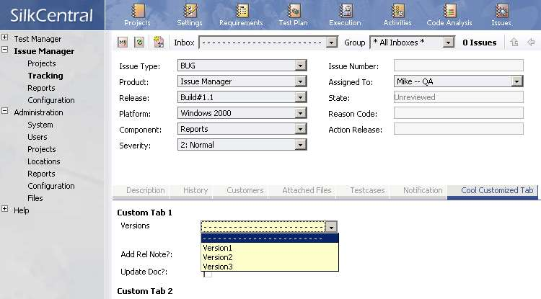
Task: Expand the Test Manager tree node
Action: point(5,37)
